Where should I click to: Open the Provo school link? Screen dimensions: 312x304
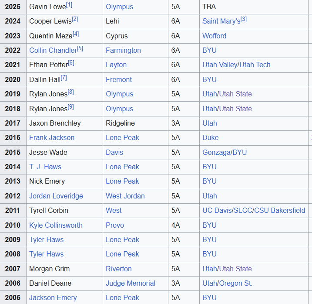[115, 225]
